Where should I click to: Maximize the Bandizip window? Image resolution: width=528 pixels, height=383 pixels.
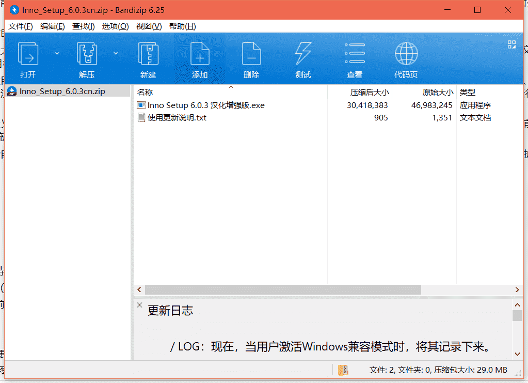[477, 10]
